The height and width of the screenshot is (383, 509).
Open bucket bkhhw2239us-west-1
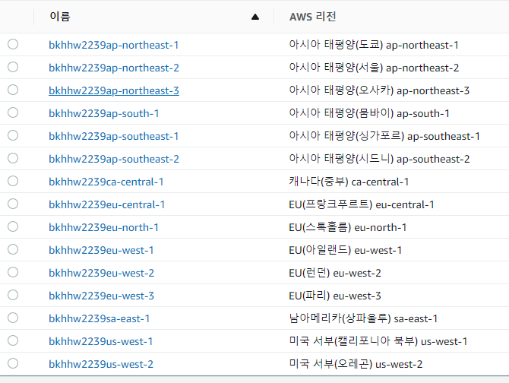coord(100,341)
